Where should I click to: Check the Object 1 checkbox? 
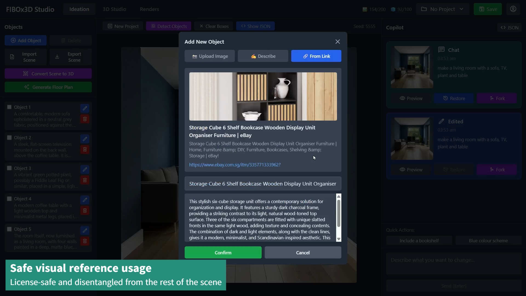pyautogui.click(x=9, y=107)
